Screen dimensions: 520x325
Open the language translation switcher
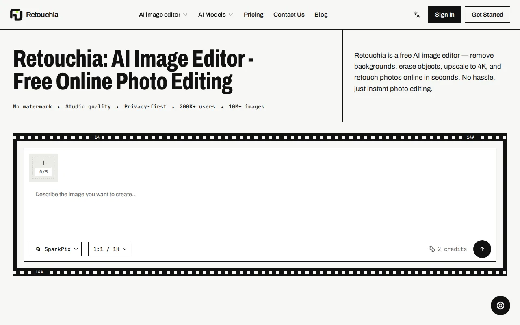point(417,15)
